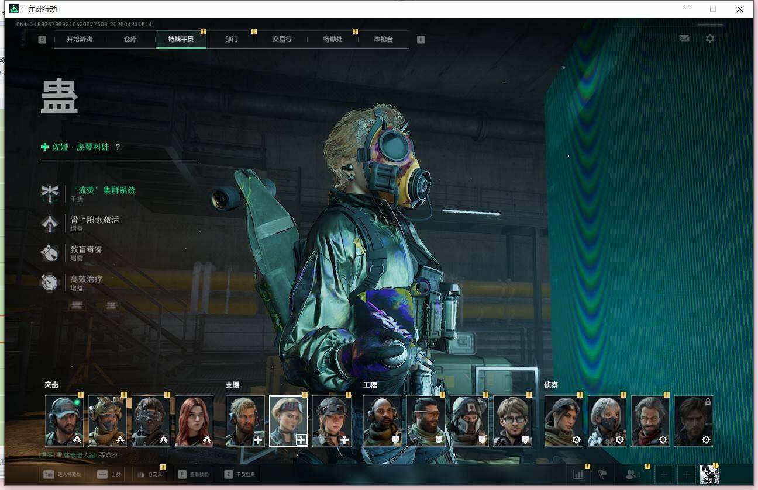The image size is (758, 490).
Task: Select bald bearded engineer operator with headset
Action: pyautogui.click(x=383, y=421)
